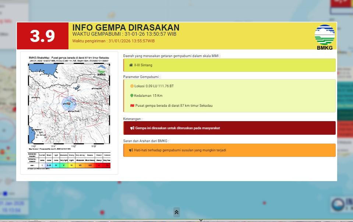Click the Parameter Gempabumi heading
This screenshot has height=222, width=353.
click(142, 77)
